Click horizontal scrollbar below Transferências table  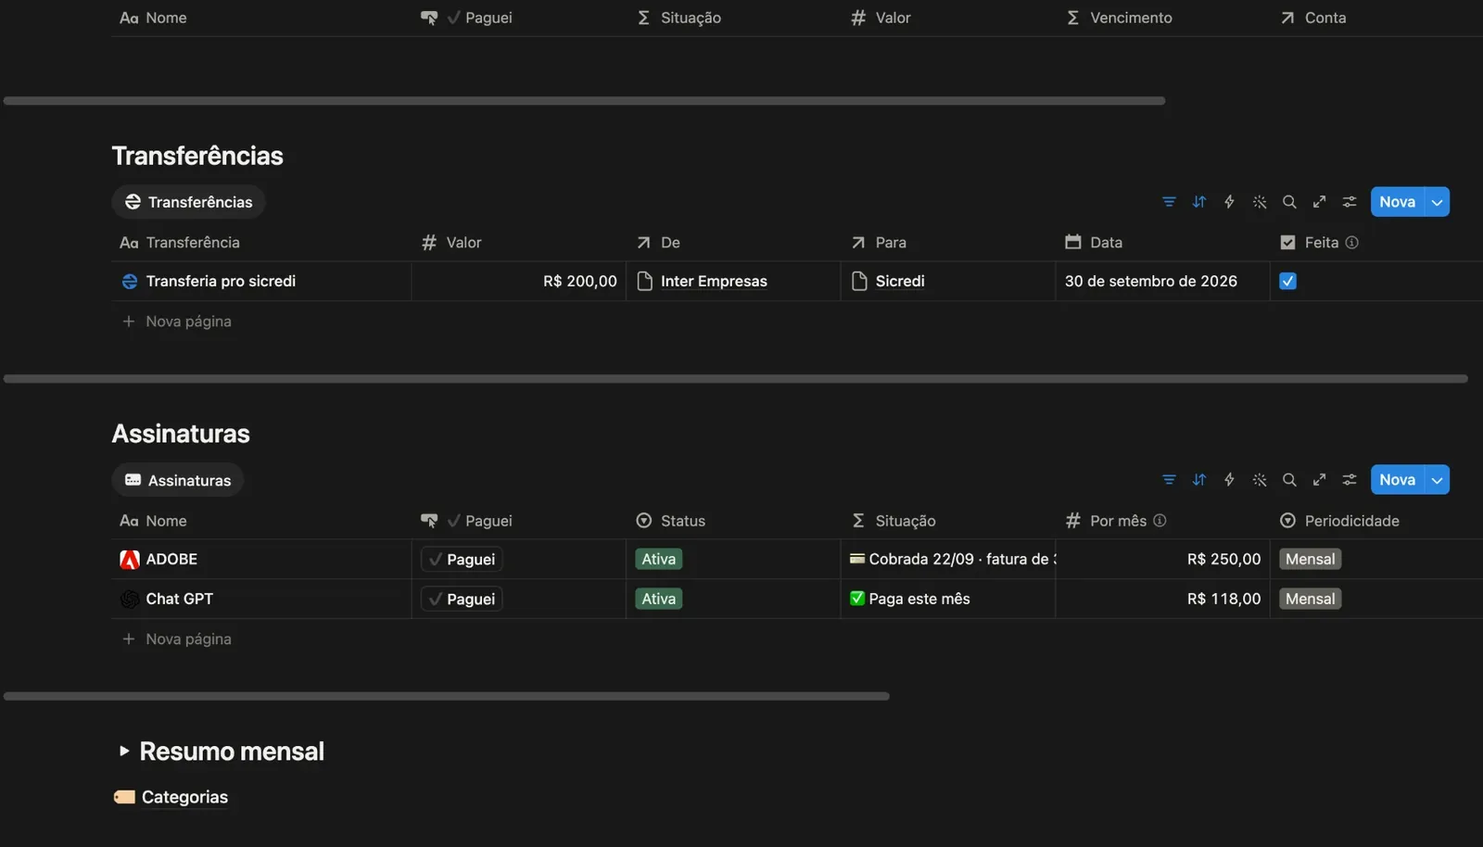(735, 379)
